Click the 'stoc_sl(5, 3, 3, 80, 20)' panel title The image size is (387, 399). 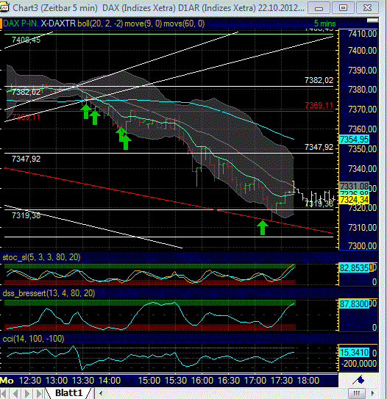point(41,257)
